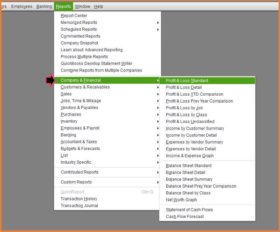
Task: Run Balance Sheet Summary report
Action: (207, 179)
